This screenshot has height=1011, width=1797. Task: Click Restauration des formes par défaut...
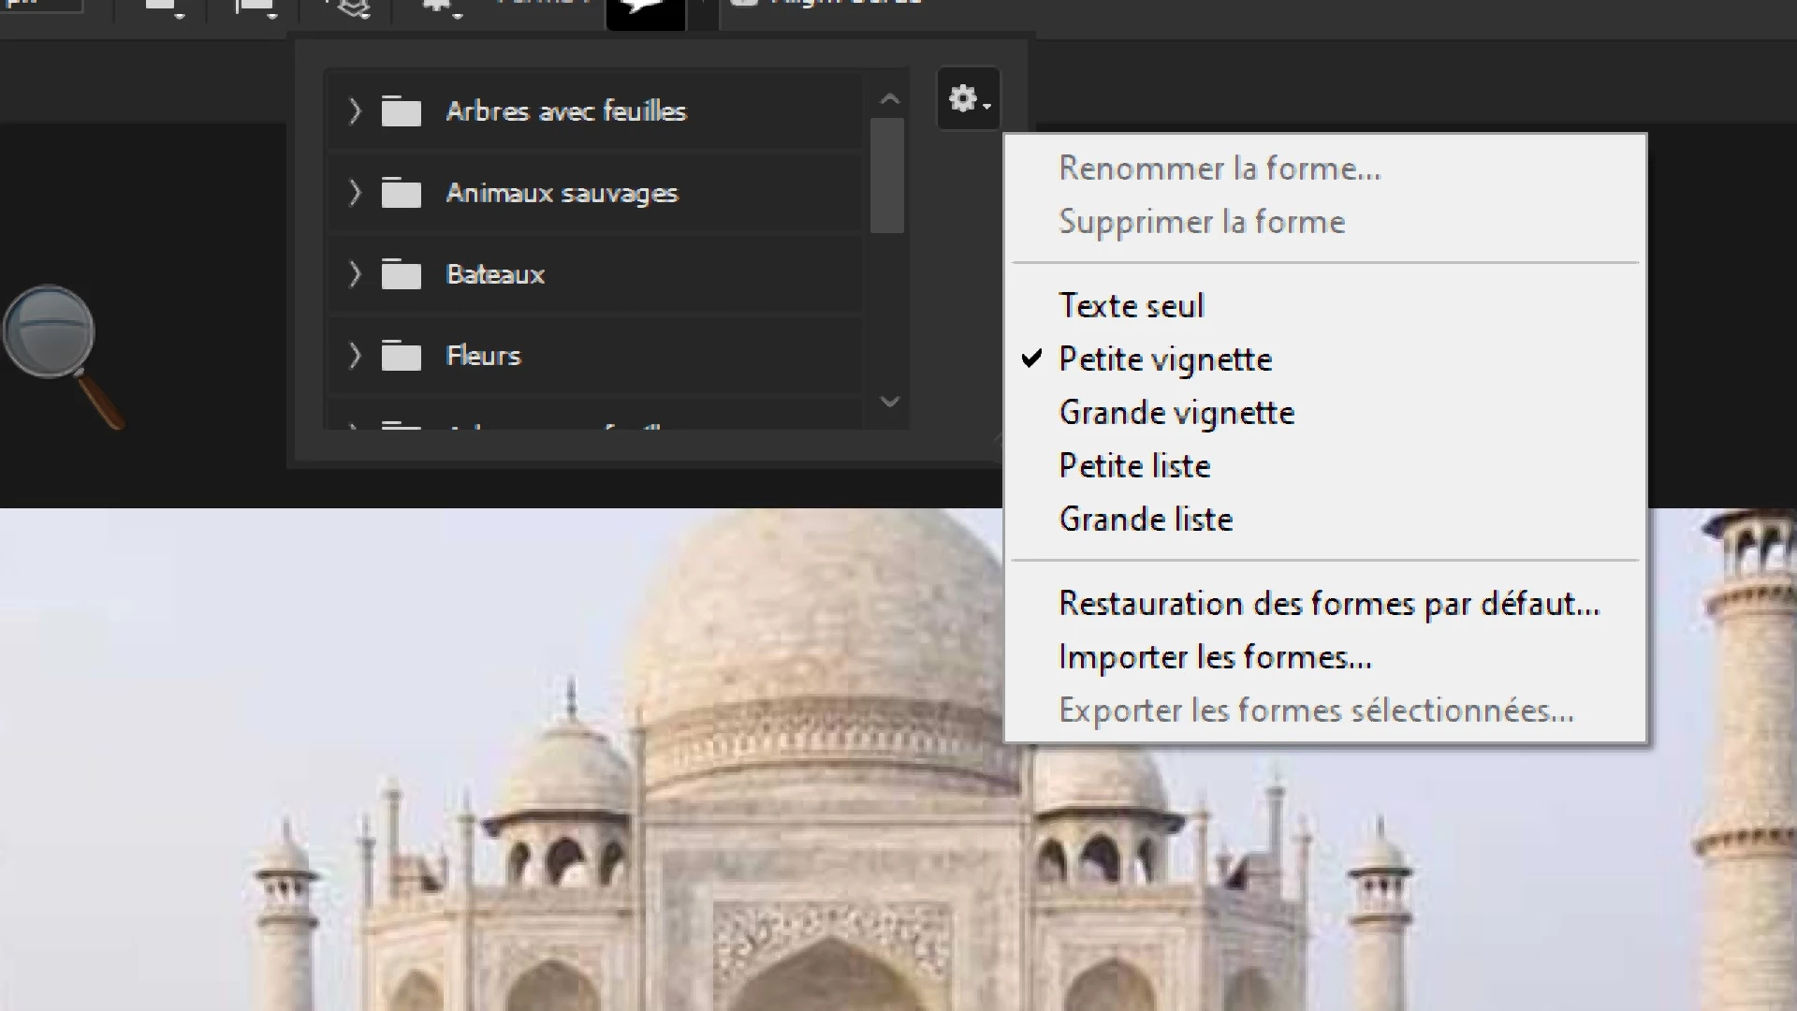click(1329, 604)
